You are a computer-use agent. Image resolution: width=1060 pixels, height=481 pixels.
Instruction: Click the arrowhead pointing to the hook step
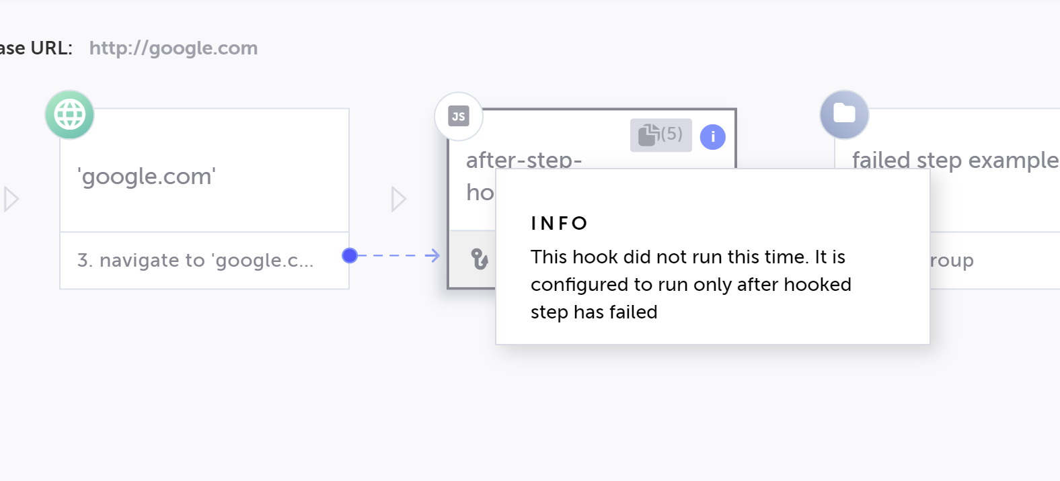click(433, 255)
